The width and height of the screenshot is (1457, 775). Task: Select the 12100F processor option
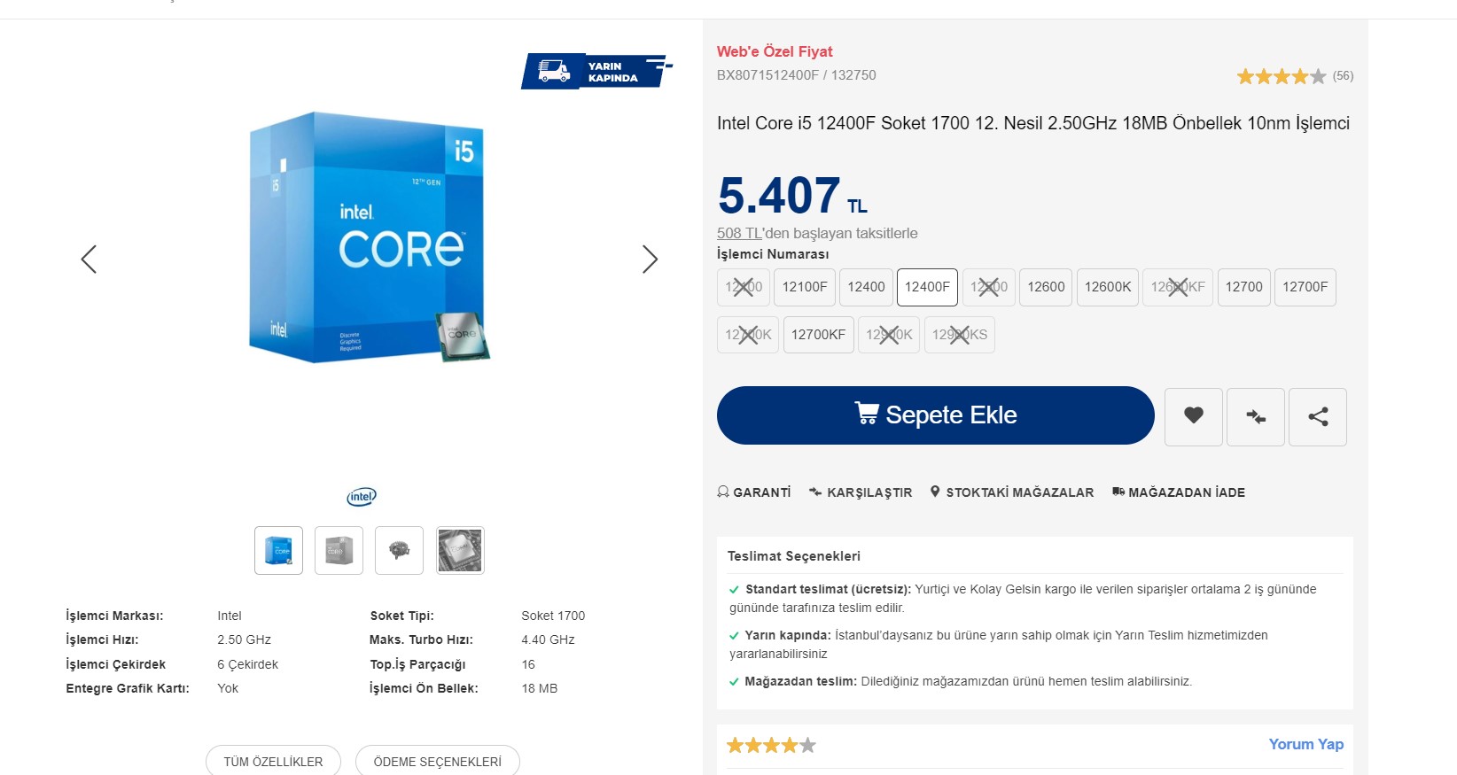tap(805, 287)
